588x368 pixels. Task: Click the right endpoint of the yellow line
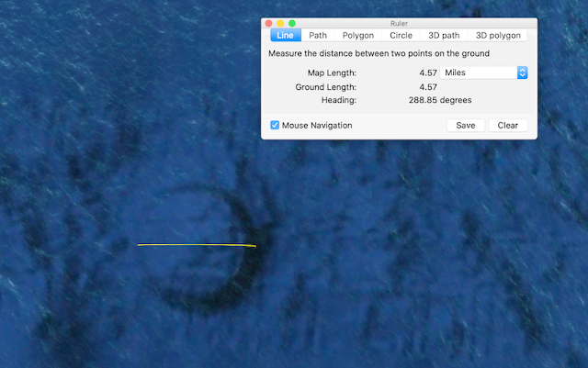coord(255,246)
